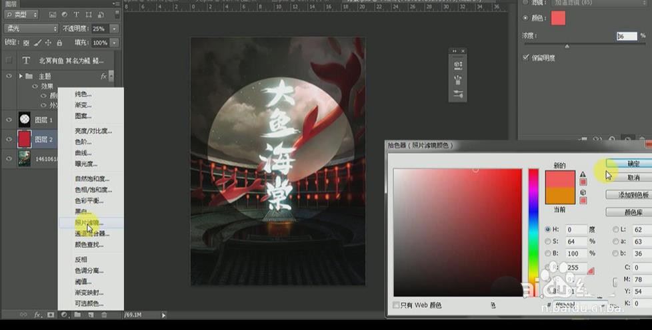652x330 pixels.
Task: Toggle 效果 effects visibility eye
Action: [35, 86]
